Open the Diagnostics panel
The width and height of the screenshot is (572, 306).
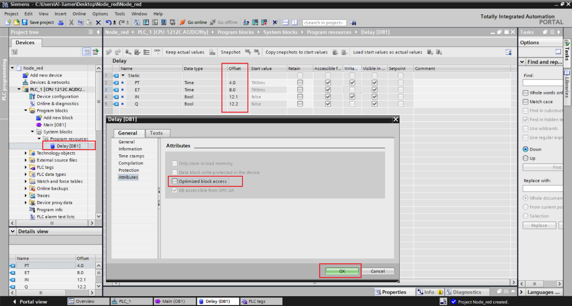467,291
